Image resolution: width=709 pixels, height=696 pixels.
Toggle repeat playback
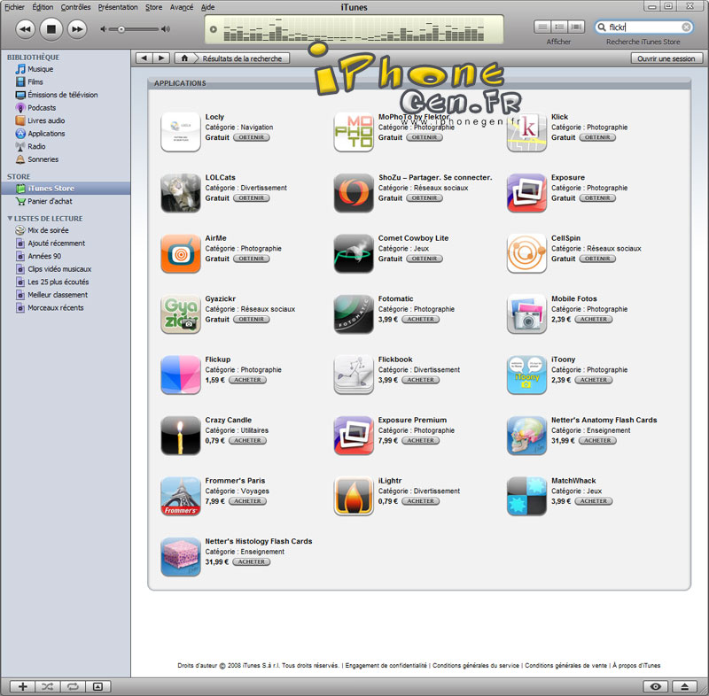coord(73,686)
